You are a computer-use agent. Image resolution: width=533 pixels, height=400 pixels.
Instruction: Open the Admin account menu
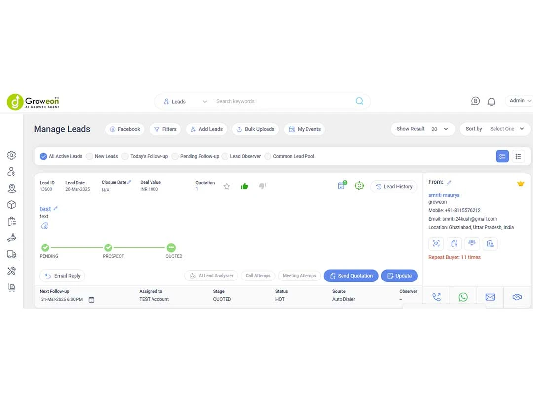(520, 101)
